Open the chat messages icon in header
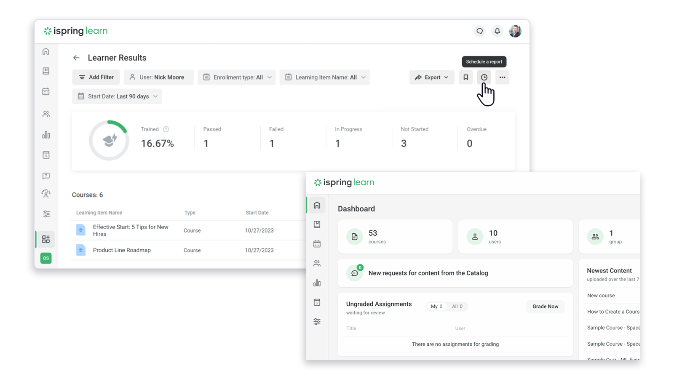The height and width of the screenshot is (379, 674). 479,31
